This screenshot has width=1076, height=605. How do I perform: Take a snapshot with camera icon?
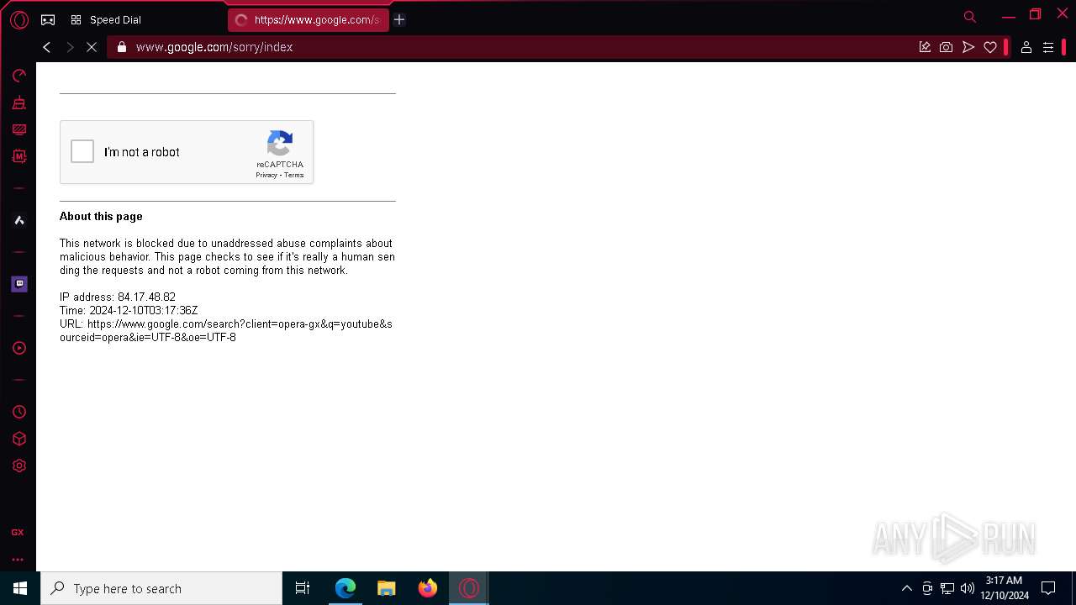click(x=947, y=47)
